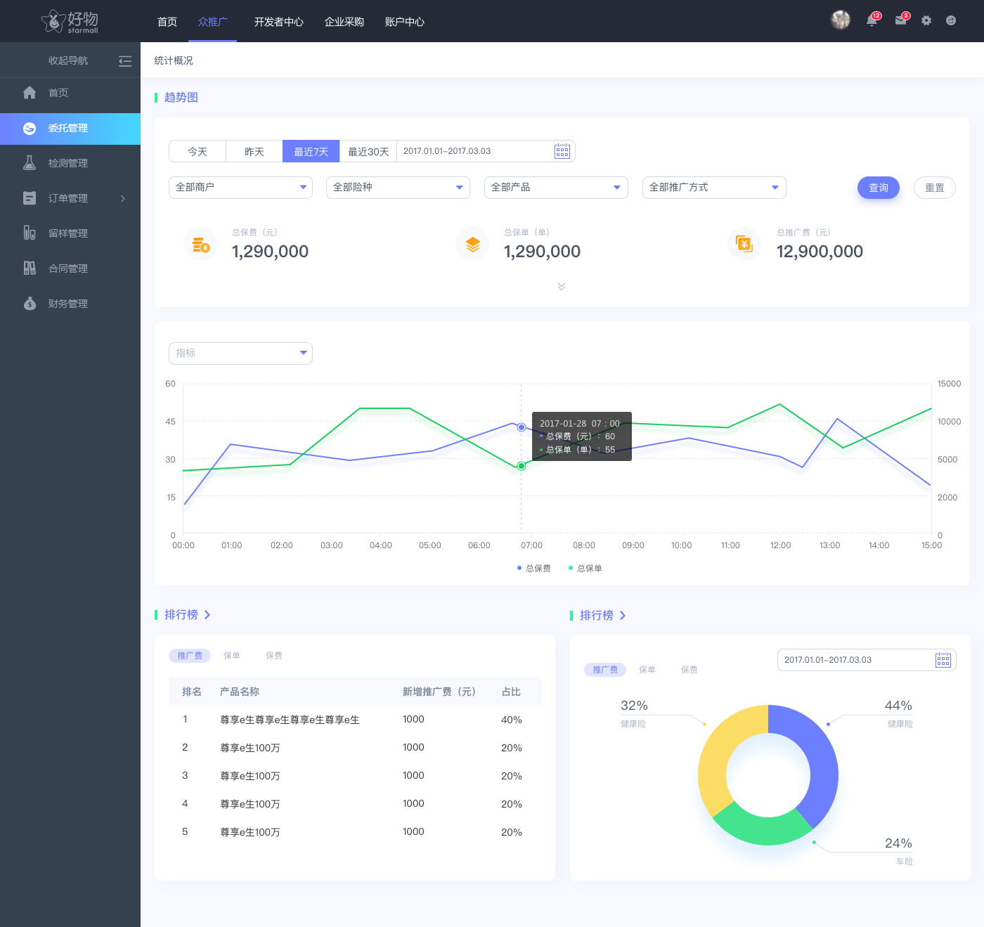
Task: Click the 首页 home icon in sidebar
Action: click(30, 93)
